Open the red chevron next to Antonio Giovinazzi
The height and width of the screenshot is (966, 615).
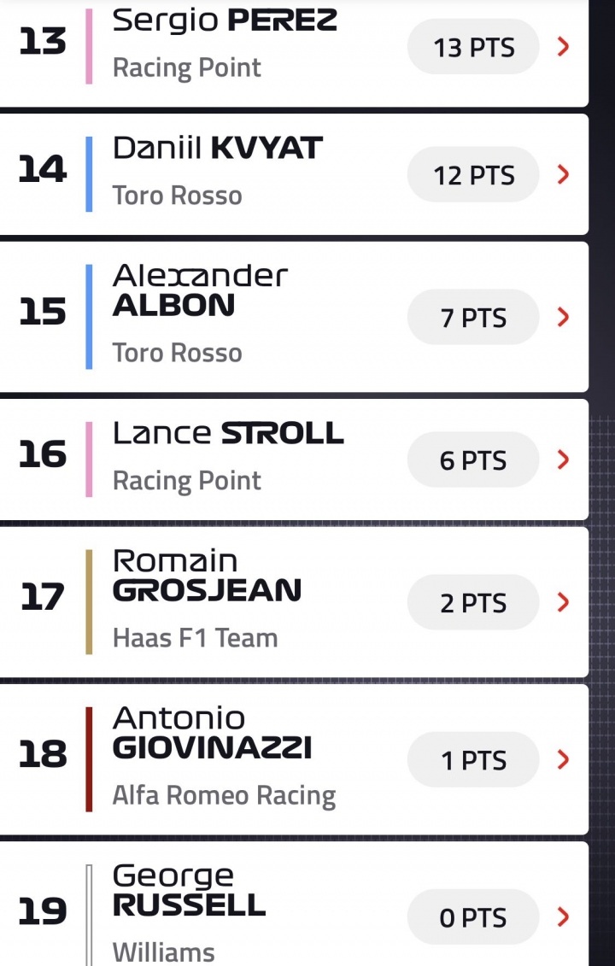[563, 759]
